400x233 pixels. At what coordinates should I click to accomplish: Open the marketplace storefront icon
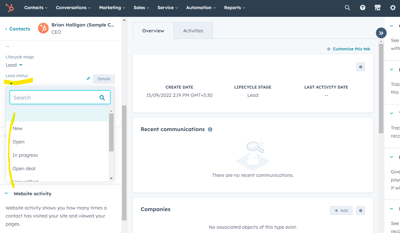point(378,8)
